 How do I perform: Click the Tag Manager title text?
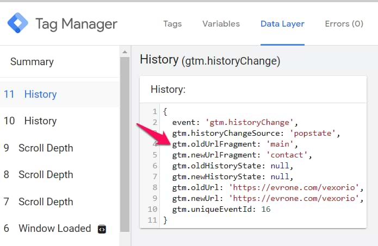tap(76, 24)
